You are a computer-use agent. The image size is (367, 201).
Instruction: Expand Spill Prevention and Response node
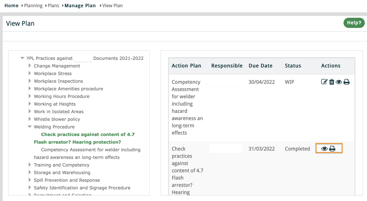pyautogui.click(x=30, y=180)
